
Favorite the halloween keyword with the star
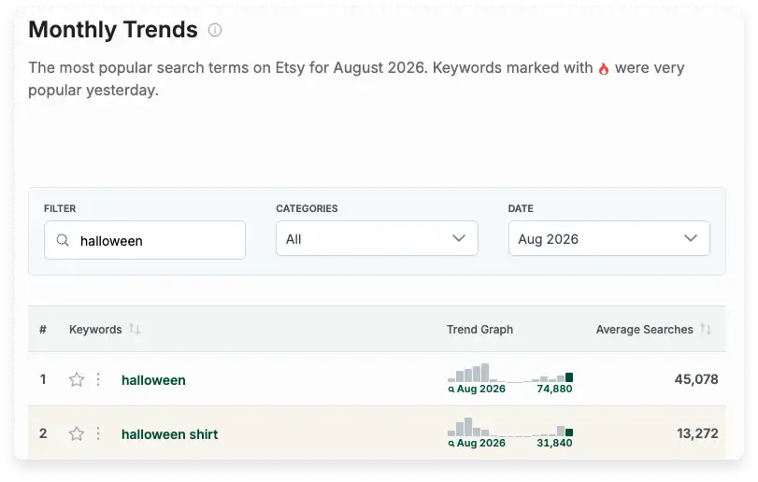(77, 379)
